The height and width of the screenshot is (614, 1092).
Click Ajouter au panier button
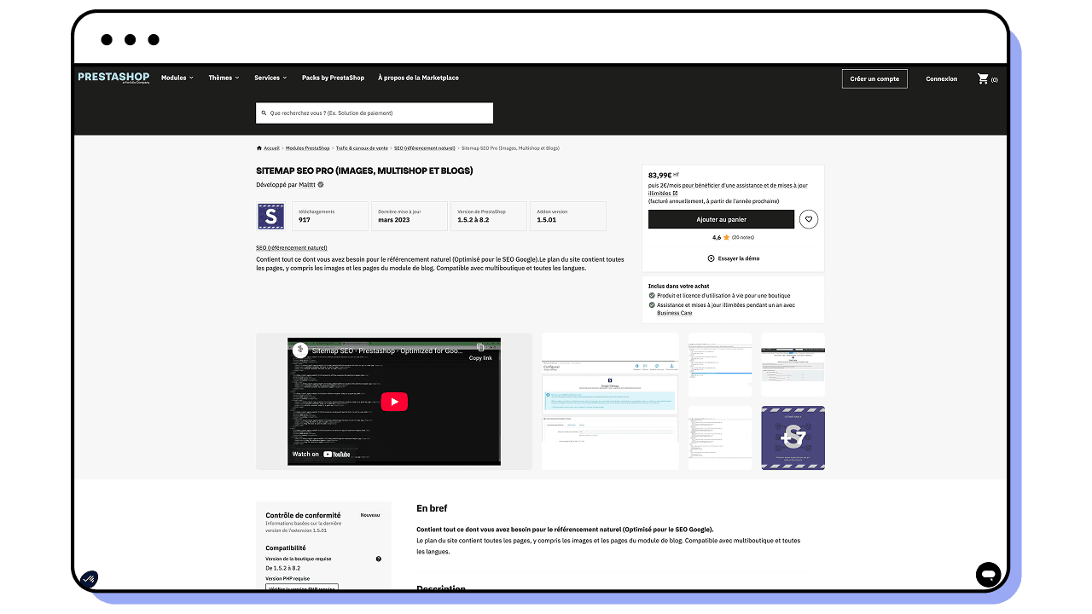(721, 219)
